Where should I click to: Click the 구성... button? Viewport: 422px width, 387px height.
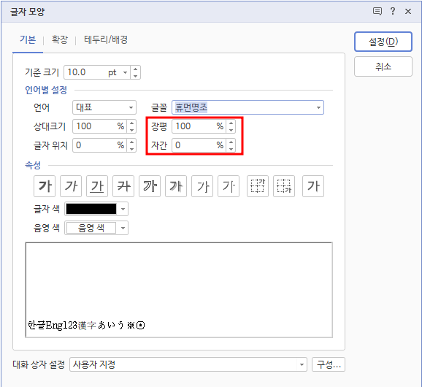(329, 364)
